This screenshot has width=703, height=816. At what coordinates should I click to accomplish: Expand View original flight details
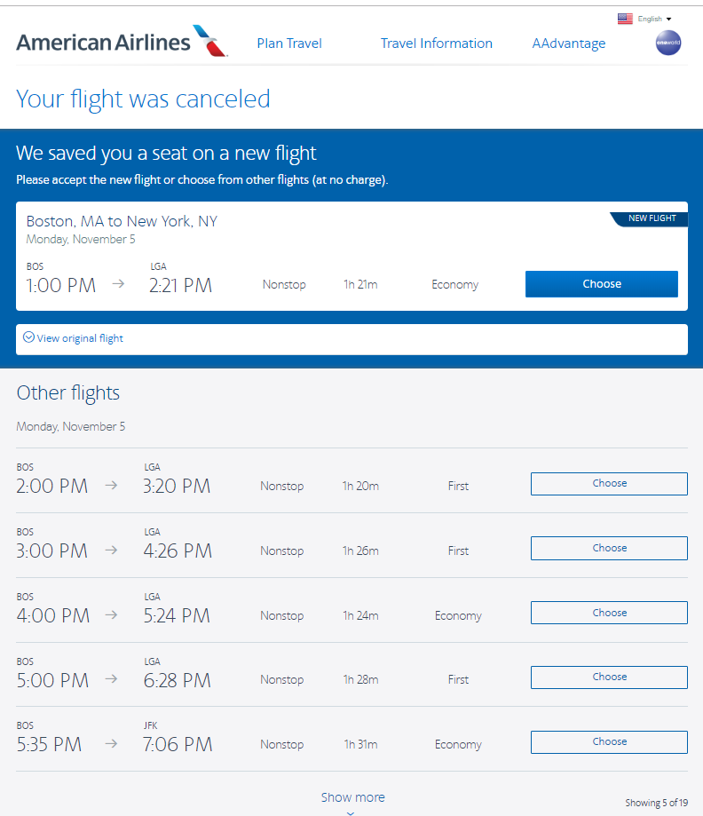[x=79, y=338]
